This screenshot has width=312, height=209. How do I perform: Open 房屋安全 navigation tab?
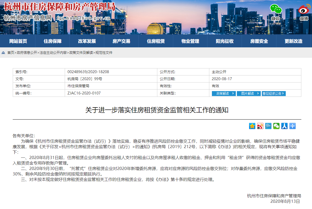click(x=259, y=41)
